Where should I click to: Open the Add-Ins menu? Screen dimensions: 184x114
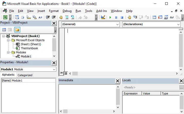(102, 11)
